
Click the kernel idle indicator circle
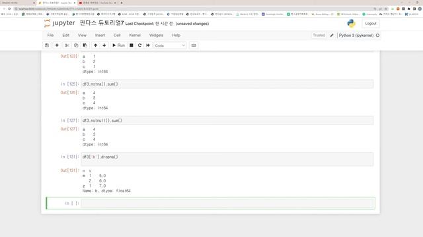[x=377, y=35]
